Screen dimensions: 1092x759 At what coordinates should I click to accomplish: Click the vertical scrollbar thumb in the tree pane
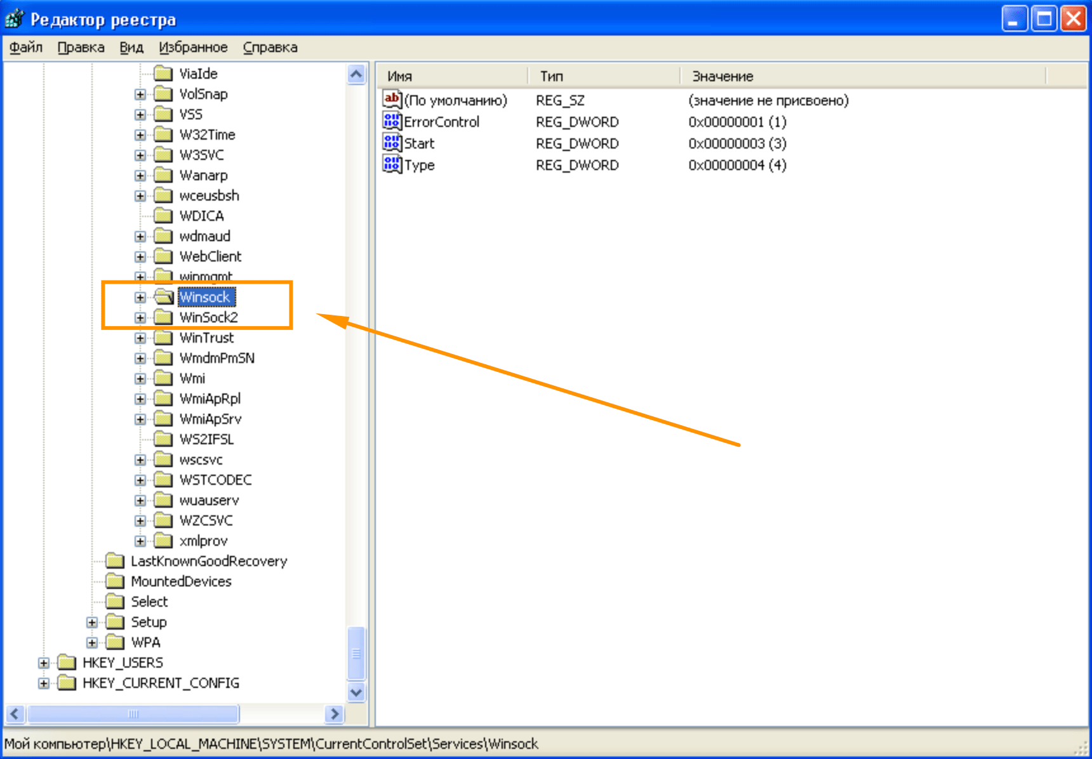click(357, 654)
